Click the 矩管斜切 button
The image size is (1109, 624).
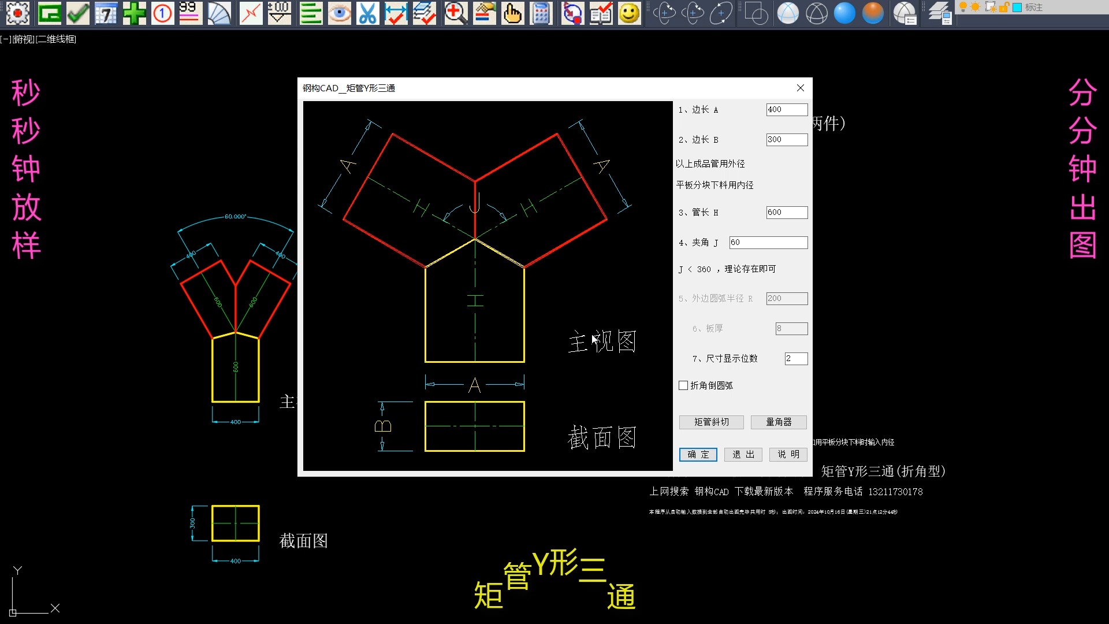coord(711,422)
